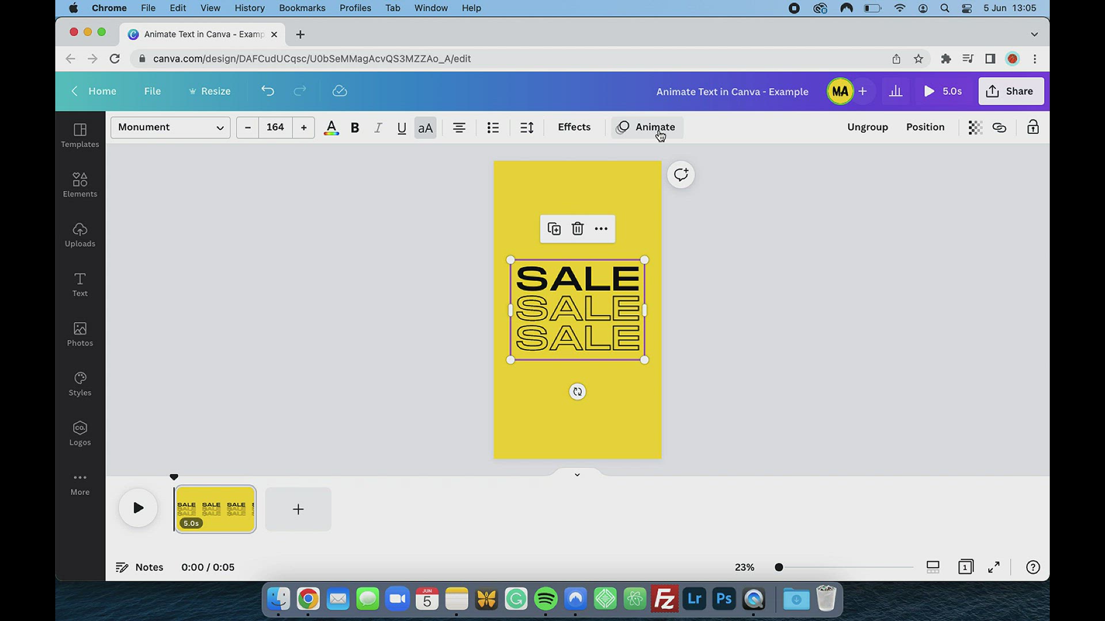Viewport: 1105px width, 621px height.
Task: Click the zoom slider handle
Action: tap(779, 567)
